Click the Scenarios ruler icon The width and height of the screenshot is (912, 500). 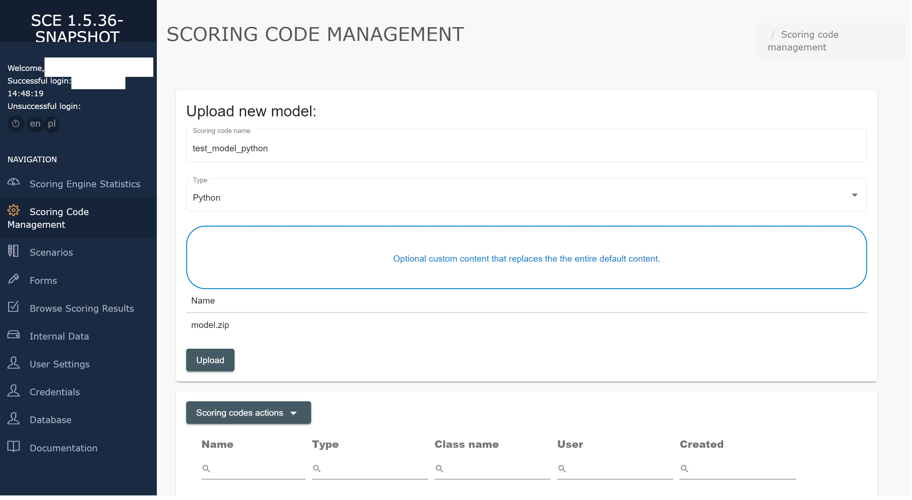click(x=13, y=252)
